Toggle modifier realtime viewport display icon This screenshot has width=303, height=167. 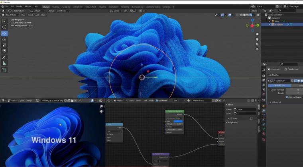pos(298,81)
